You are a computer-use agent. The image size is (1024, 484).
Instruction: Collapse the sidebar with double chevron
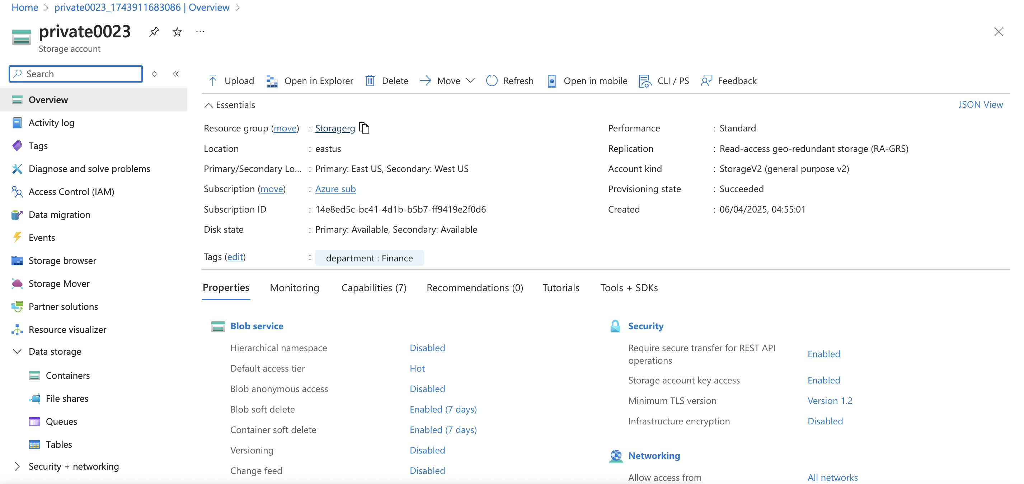(x=176, y=74)
